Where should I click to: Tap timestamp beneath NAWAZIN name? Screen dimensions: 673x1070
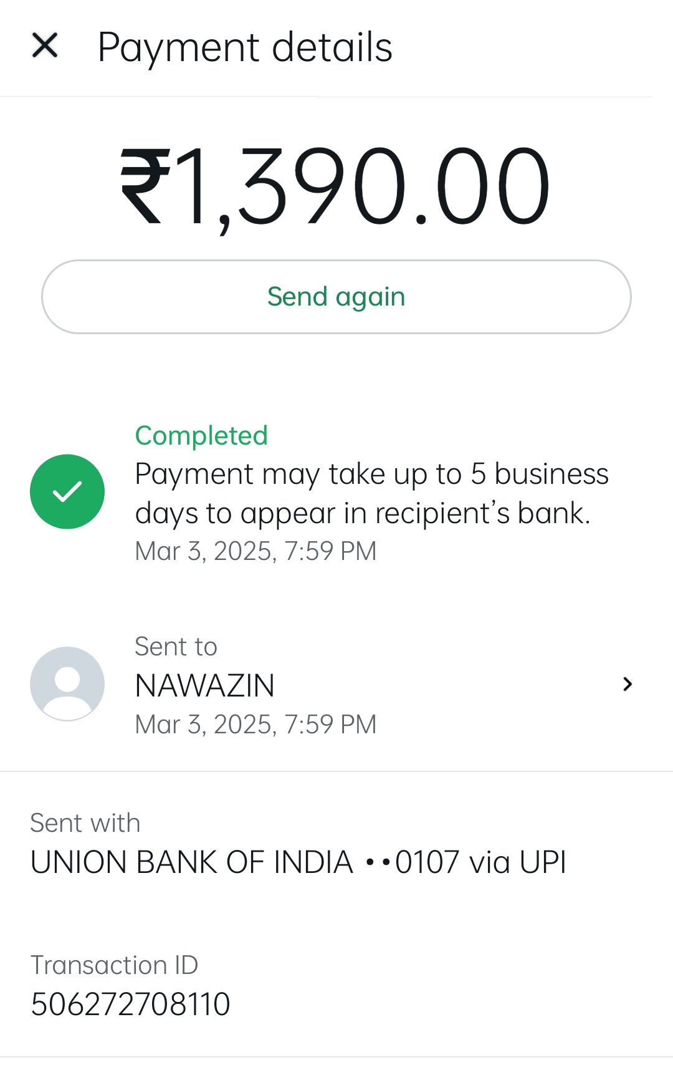pyautogui.click(x=255, y=725)
